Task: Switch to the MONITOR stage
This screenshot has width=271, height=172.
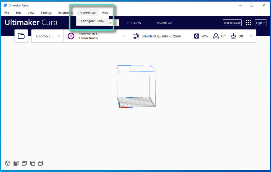Action: 164,23
